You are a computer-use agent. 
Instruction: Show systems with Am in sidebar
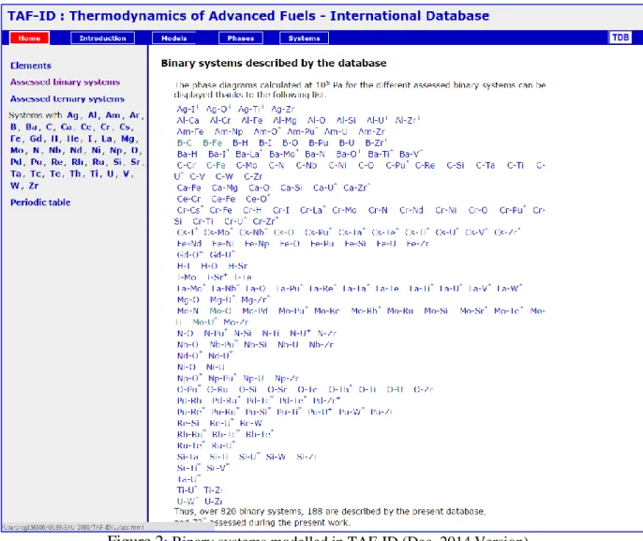[112, 115]
